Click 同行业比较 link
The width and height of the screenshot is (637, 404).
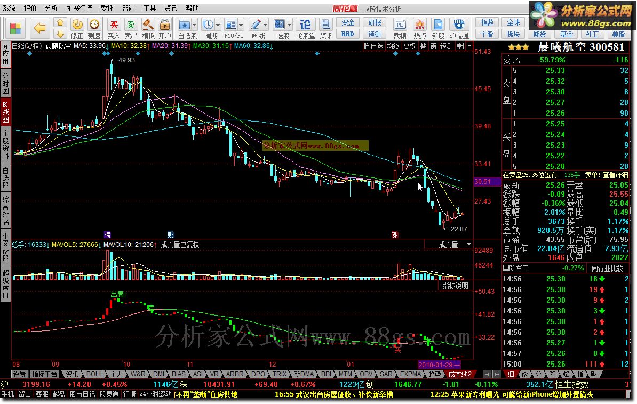tap(607, 269)
